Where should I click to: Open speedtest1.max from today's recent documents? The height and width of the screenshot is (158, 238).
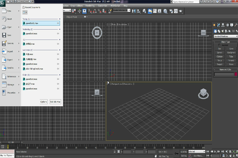pyautogui.click(x=32, y=23)
